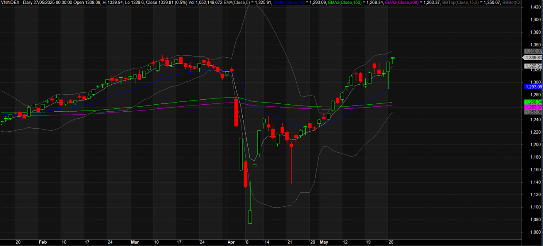Click the '26' date label on time axis

(390, 242)
